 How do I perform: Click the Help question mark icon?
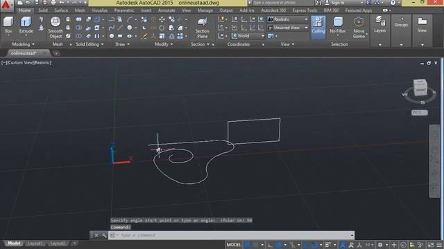393,3
